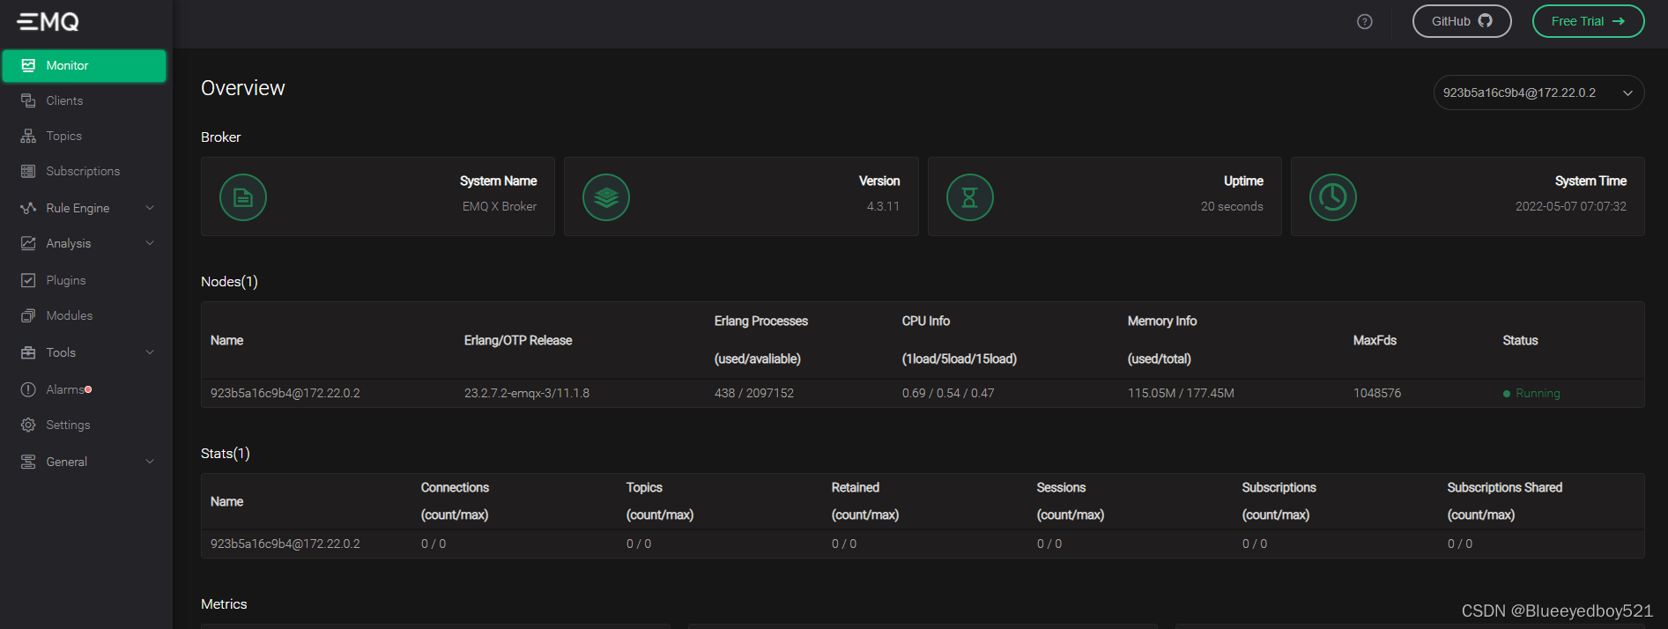Click the Overview page heading

[243, 88]
